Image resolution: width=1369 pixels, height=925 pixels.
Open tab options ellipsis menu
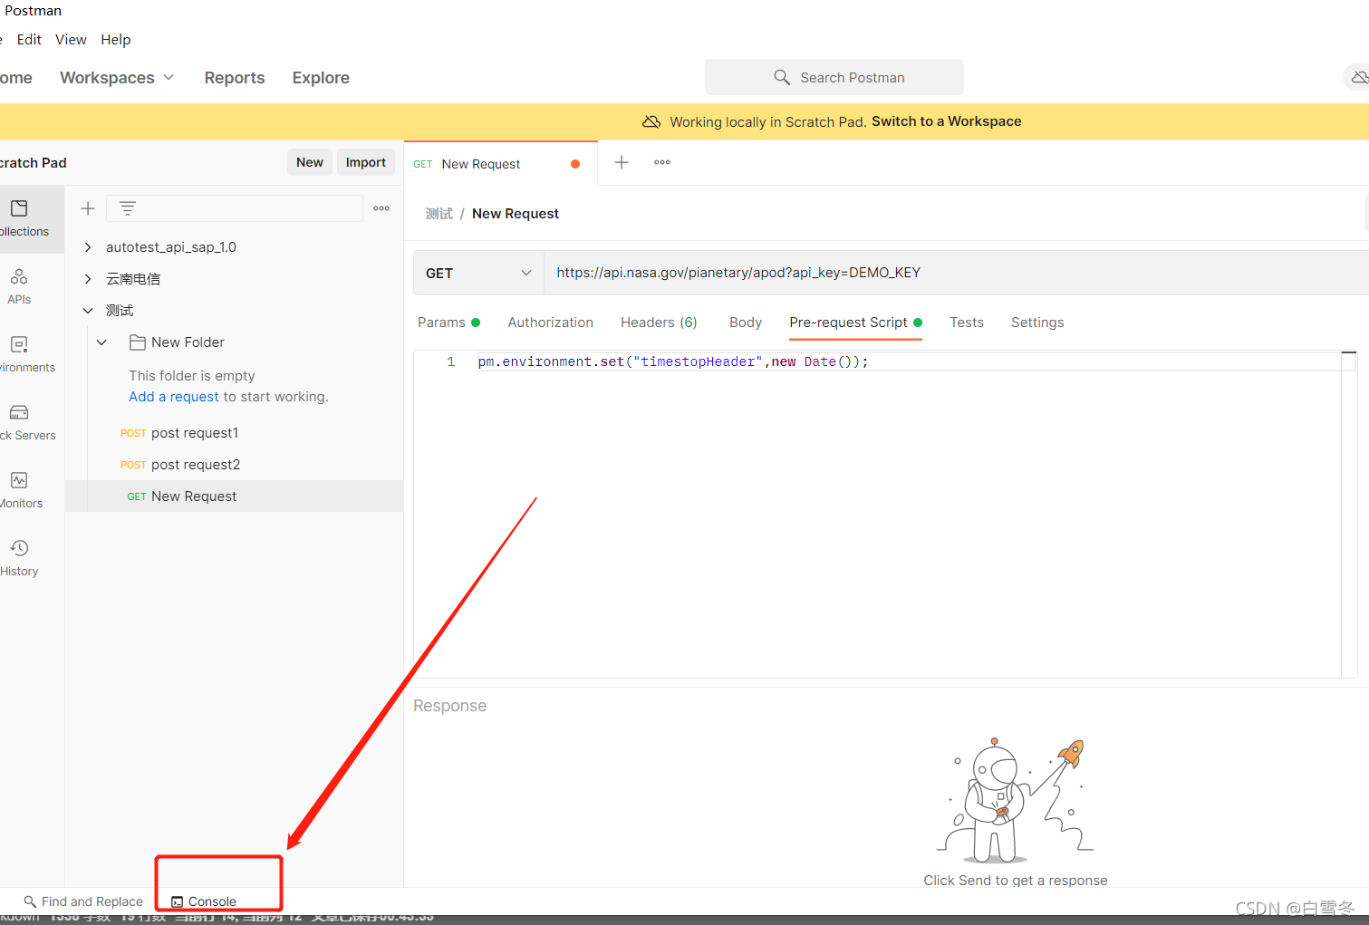[x=662, y=162]
